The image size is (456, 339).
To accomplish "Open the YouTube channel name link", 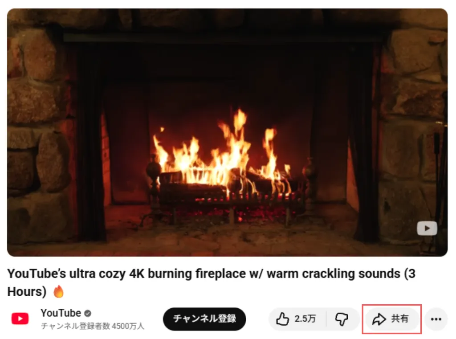I will pyautogui.click(x=61, y=313).
